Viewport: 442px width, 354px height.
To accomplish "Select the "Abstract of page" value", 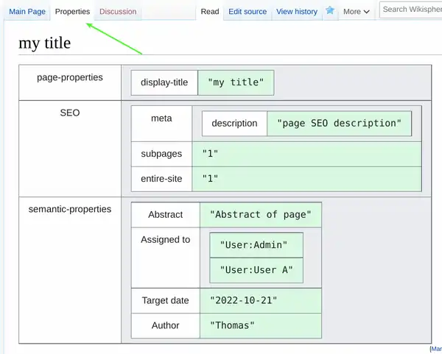I will [x=260, y=215].
